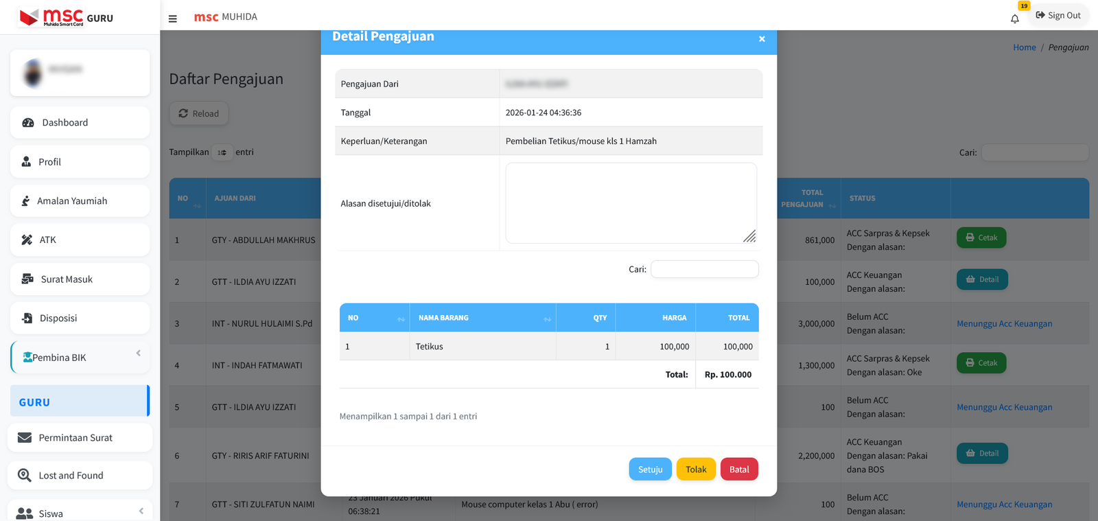
Task: Click the Profil person icon
Action: coord(26,161)
